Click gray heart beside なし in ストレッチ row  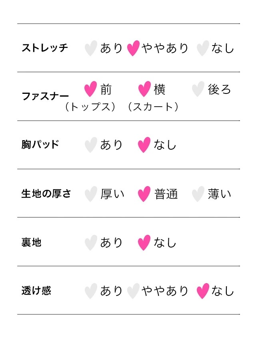point(203,48)
